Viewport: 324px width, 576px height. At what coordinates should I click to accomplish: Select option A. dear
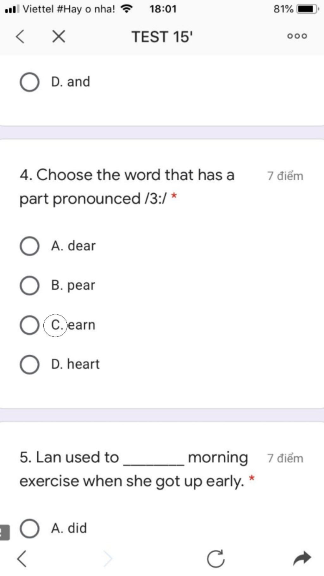29,246
